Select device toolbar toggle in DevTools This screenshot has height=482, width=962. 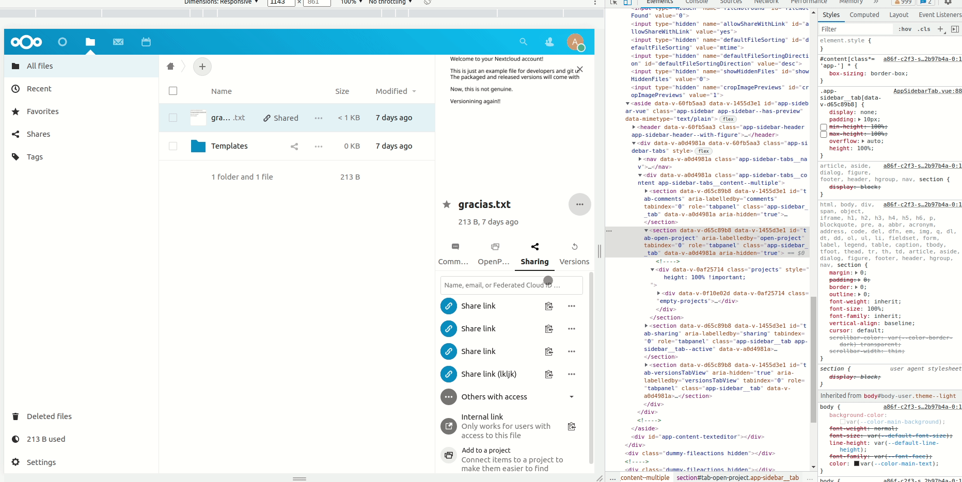click(x=627, y=3)
